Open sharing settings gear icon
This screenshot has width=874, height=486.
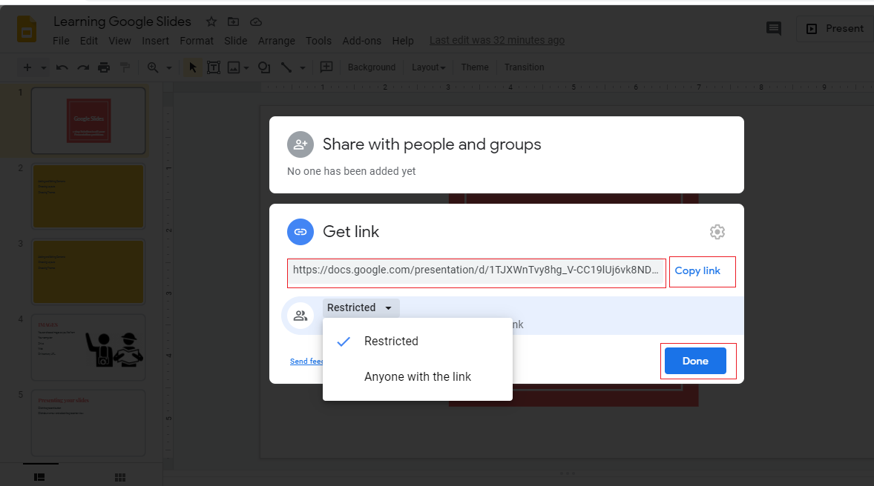(717, 232)
